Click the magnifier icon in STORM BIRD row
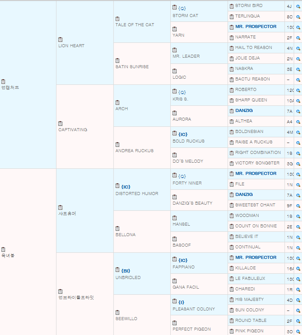This screenshot has width=302, height=335. coord(298,7)
